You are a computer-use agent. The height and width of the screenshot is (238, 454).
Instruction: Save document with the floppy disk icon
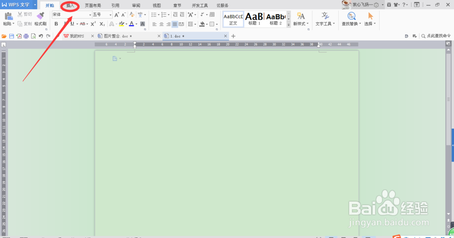pyautogui.click(x=12, y=36)
